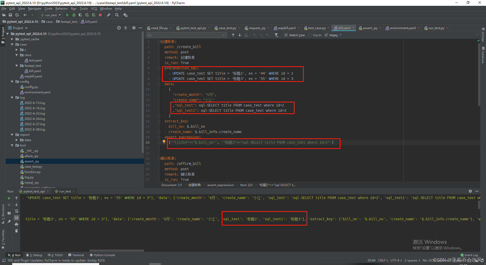Go to previous search occurrence arrow

tap(233, 35)
